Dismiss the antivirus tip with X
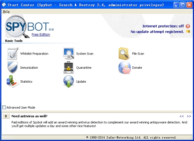 [x=6, y=116]
